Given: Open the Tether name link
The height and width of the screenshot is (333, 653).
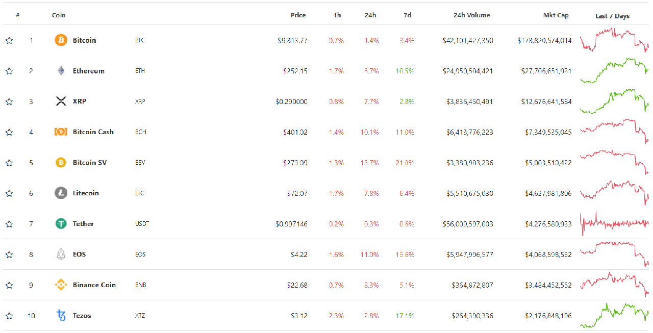Looking at the screenshot, I should (83, 224).
